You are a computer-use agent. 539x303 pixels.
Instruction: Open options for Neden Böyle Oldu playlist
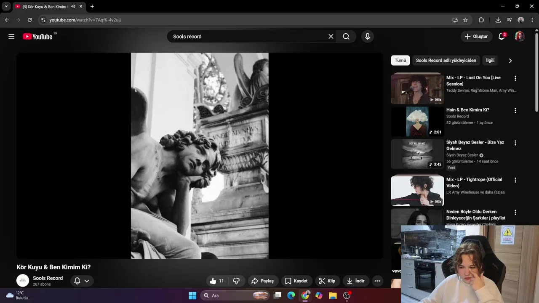tap(515, 213)
